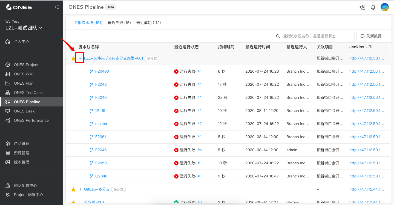Image resolution: width=394 pixels, height=205 pixels.
Task: Open Jenkins URL for LZL-文件夹 row
Action: point(367,58)
